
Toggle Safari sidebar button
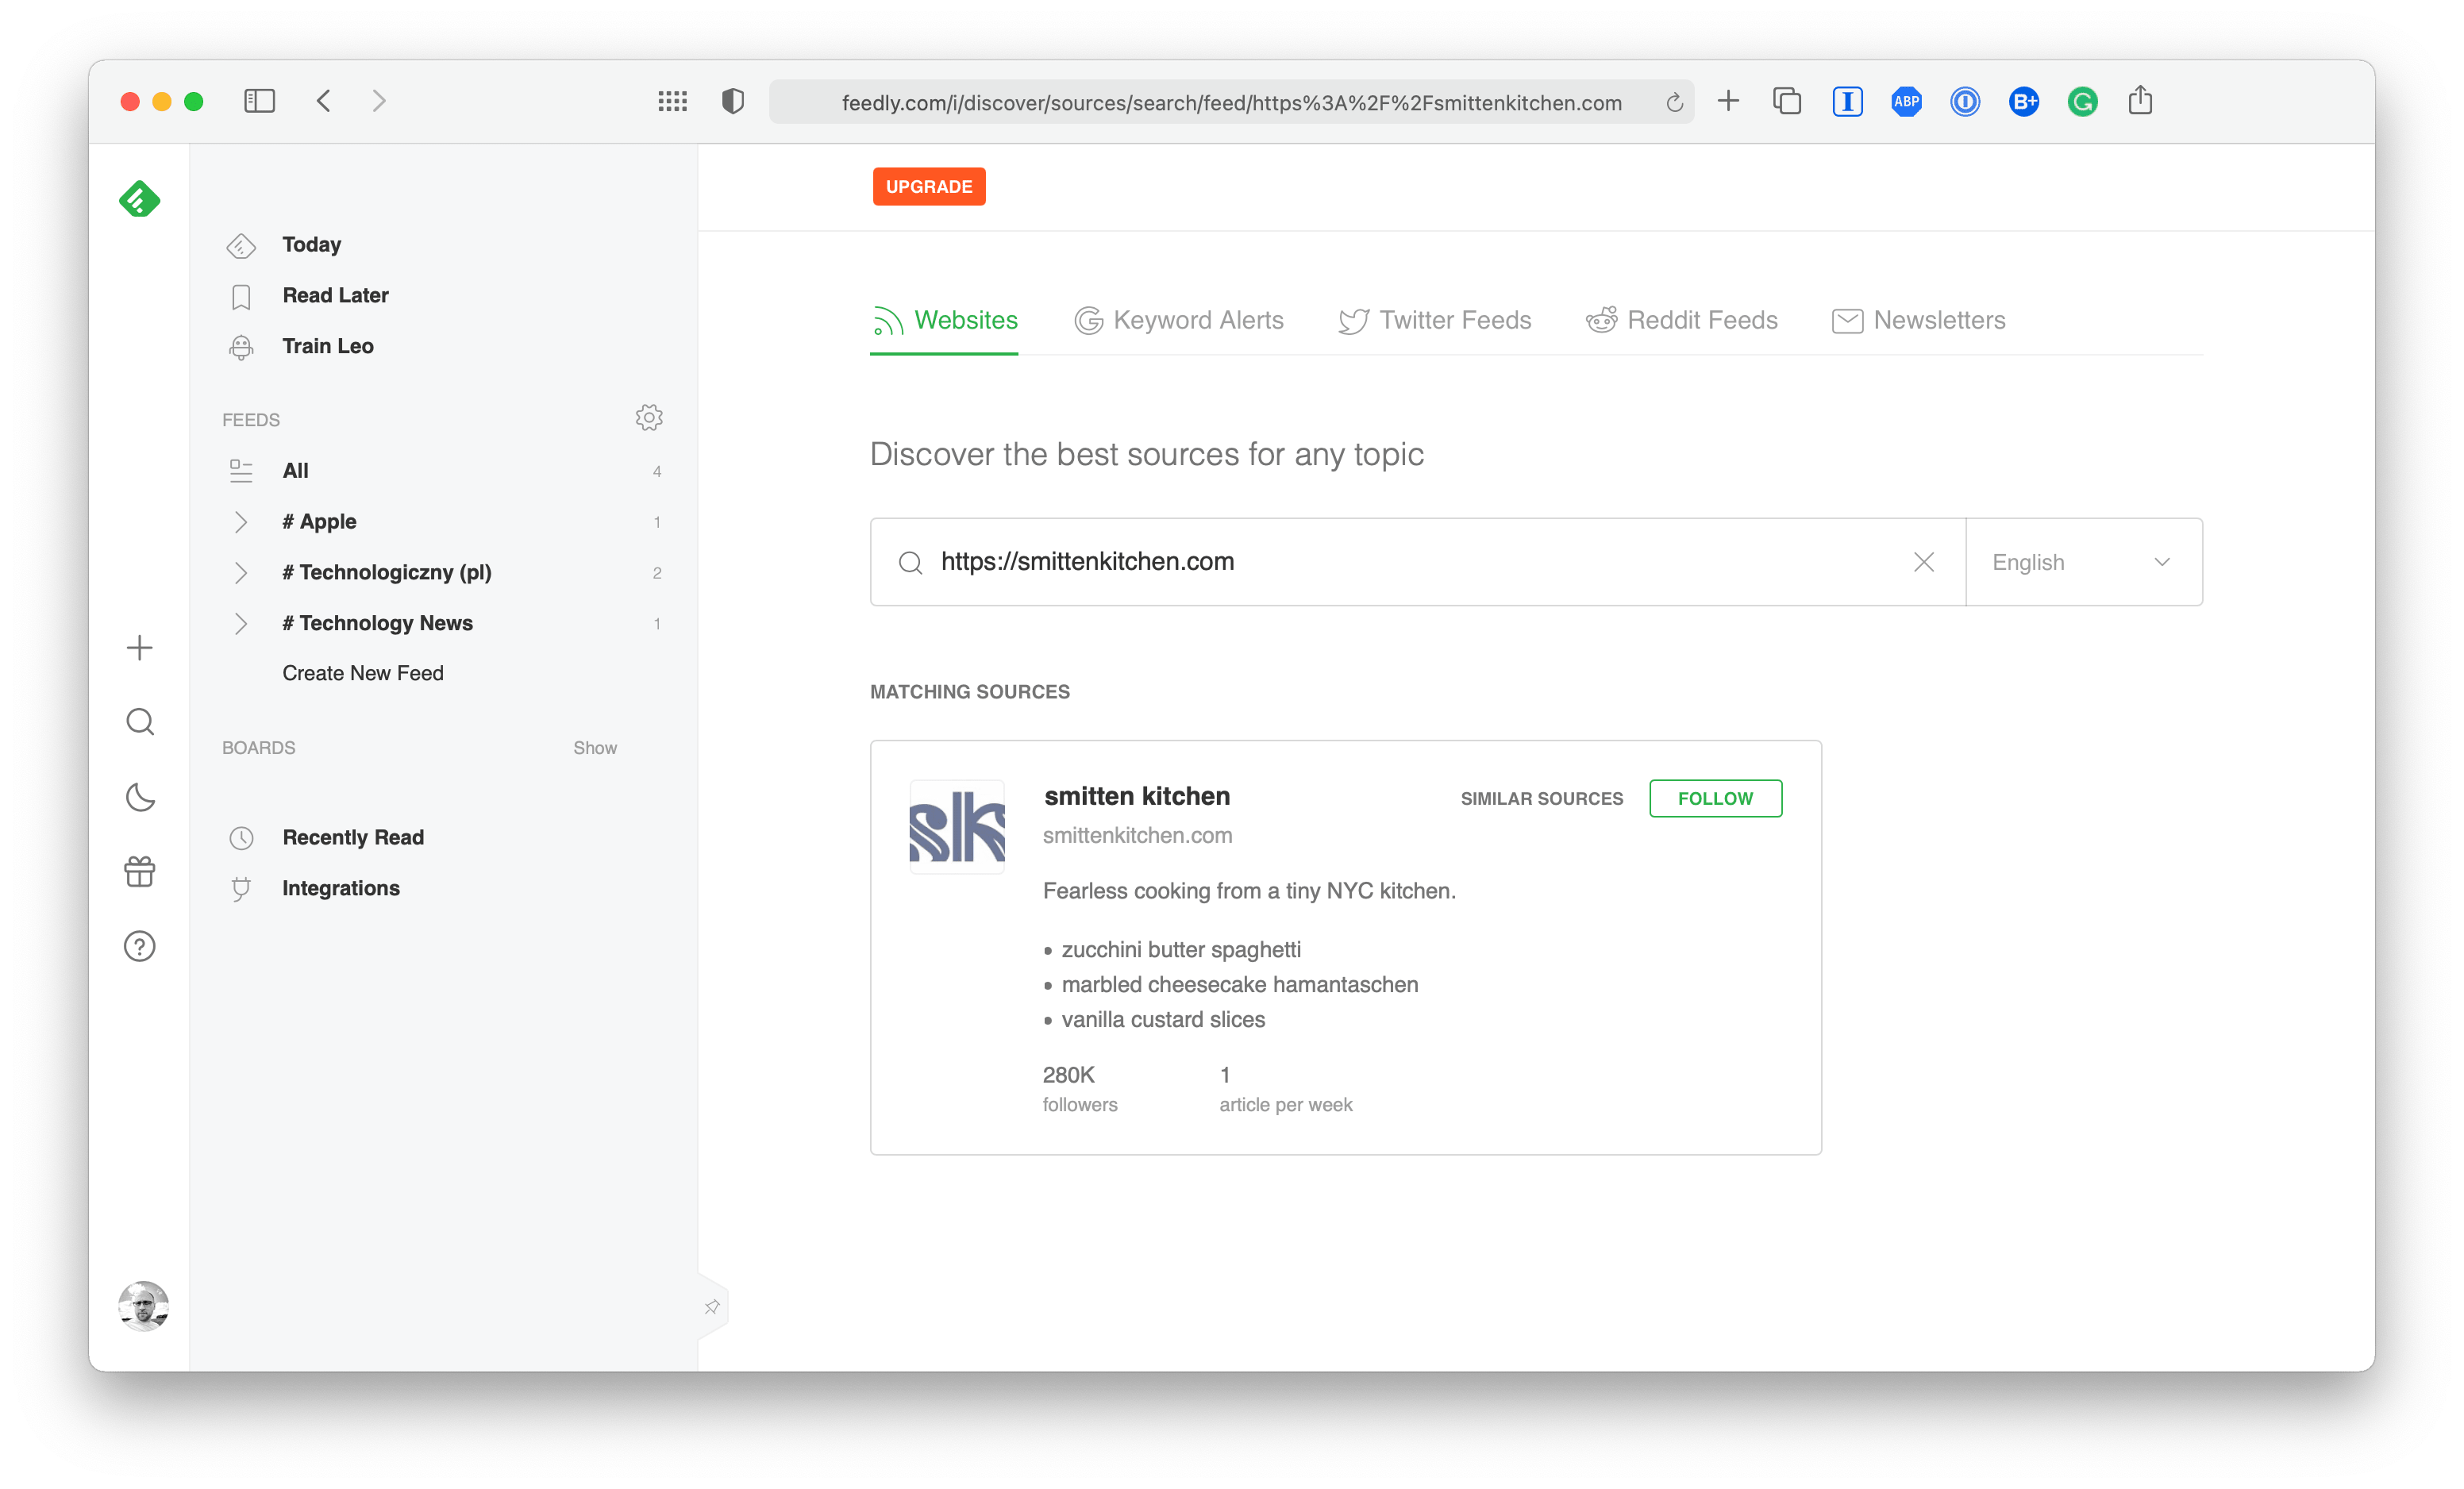pos(259,101)
